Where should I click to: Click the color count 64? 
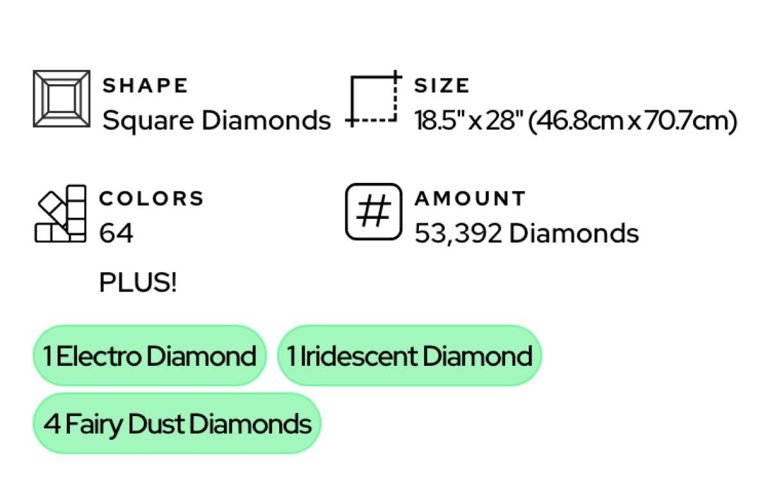point(116,233)
